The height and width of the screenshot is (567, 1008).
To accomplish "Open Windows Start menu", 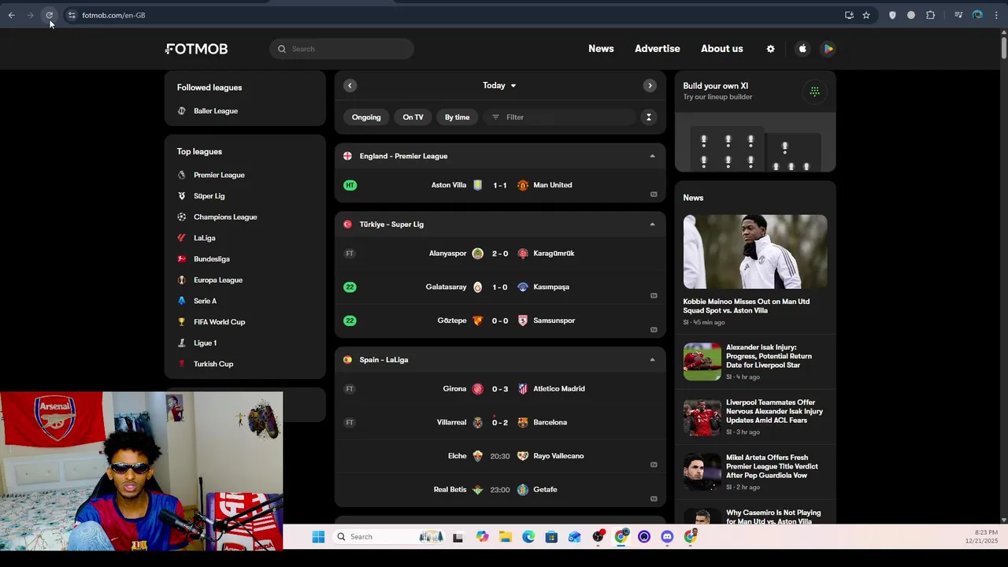I will tap(318, 537).
